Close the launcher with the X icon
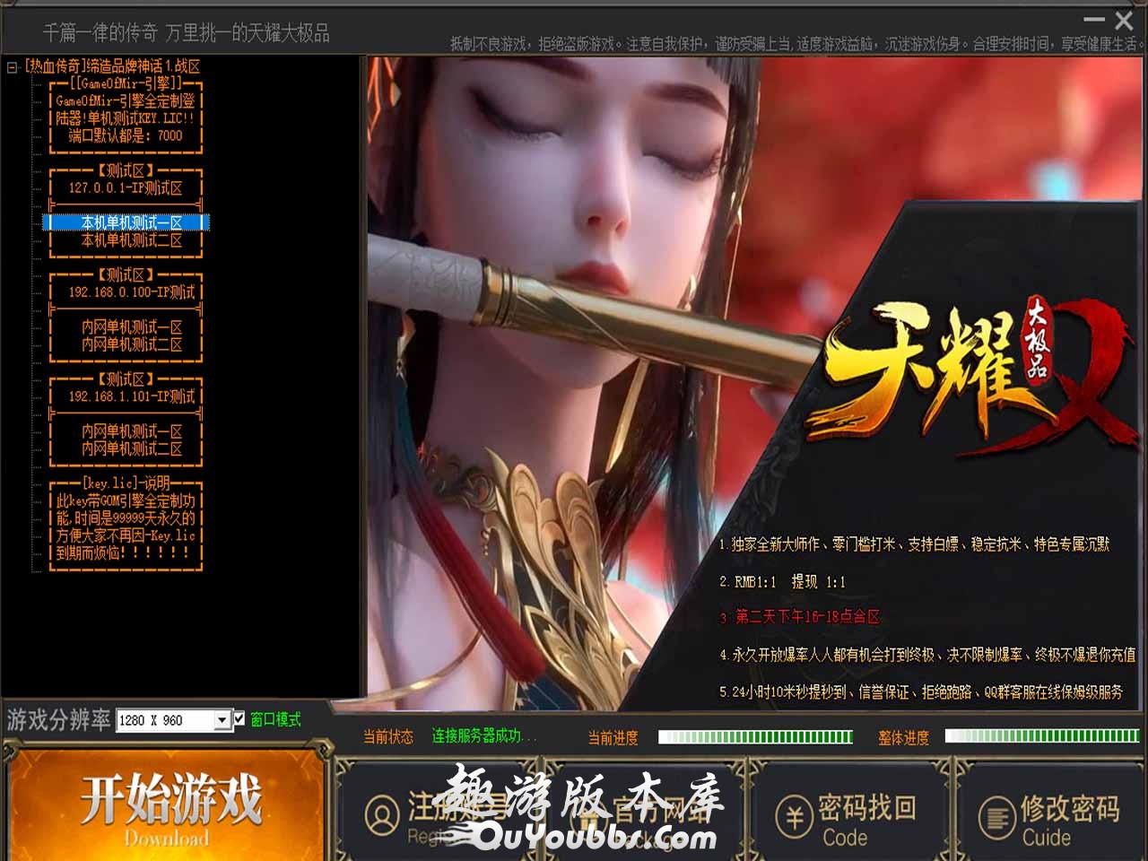Viewport: 1148px width, 861px height. click(x=1124, y=20)
